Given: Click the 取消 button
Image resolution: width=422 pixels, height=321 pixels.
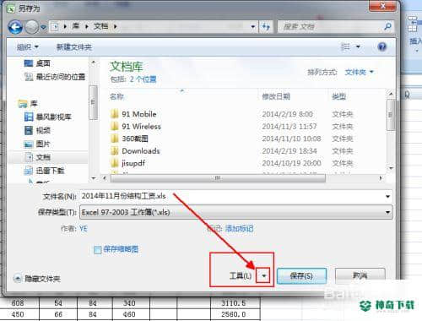Looking at the screenshot, I should point(360,275).
